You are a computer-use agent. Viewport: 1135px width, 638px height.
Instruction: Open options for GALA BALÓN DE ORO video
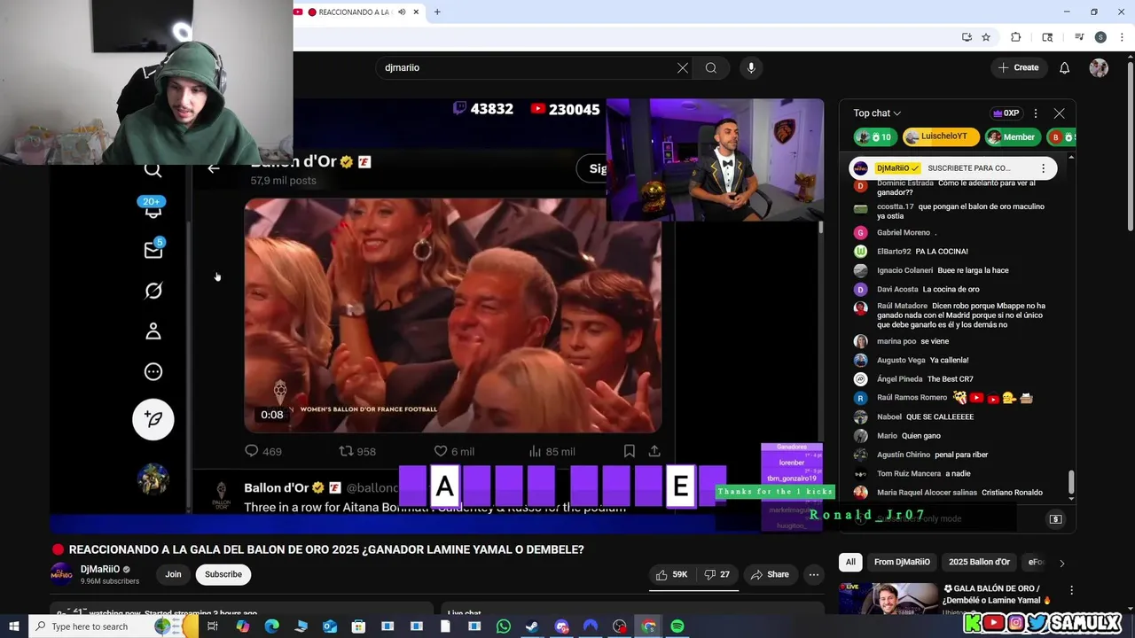pos(1071,590)
